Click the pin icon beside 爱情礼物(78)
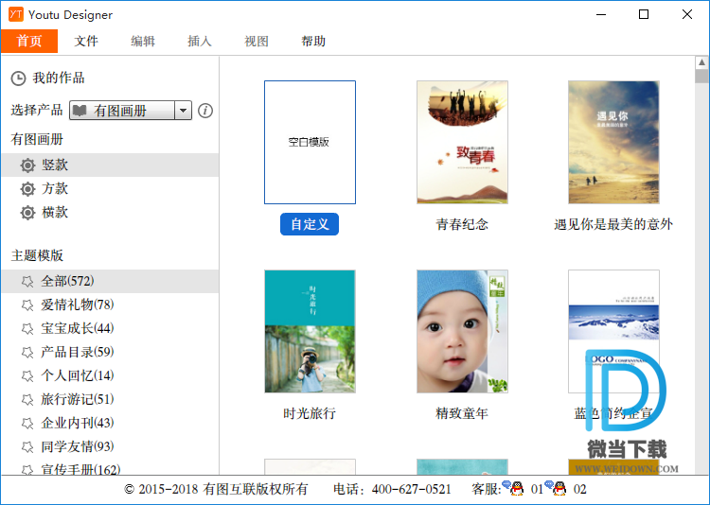 (x=27, y=305)
